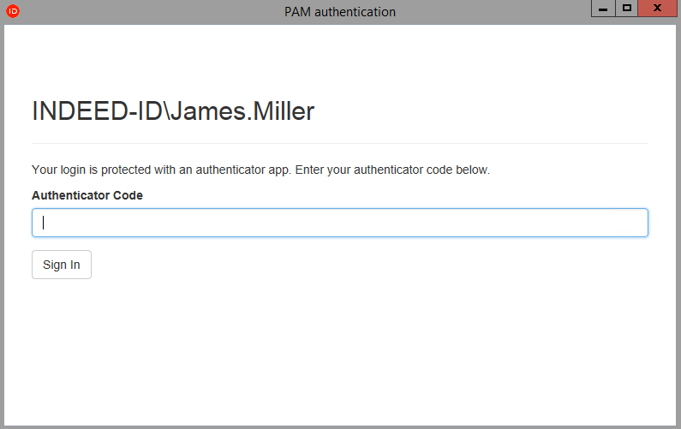Close the PAM authentication window

tap(657, 8)
